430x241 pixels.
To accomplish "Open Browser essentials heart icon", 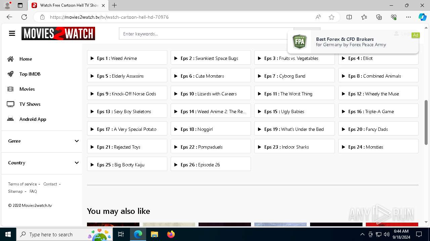I will (x=394, y=17).
